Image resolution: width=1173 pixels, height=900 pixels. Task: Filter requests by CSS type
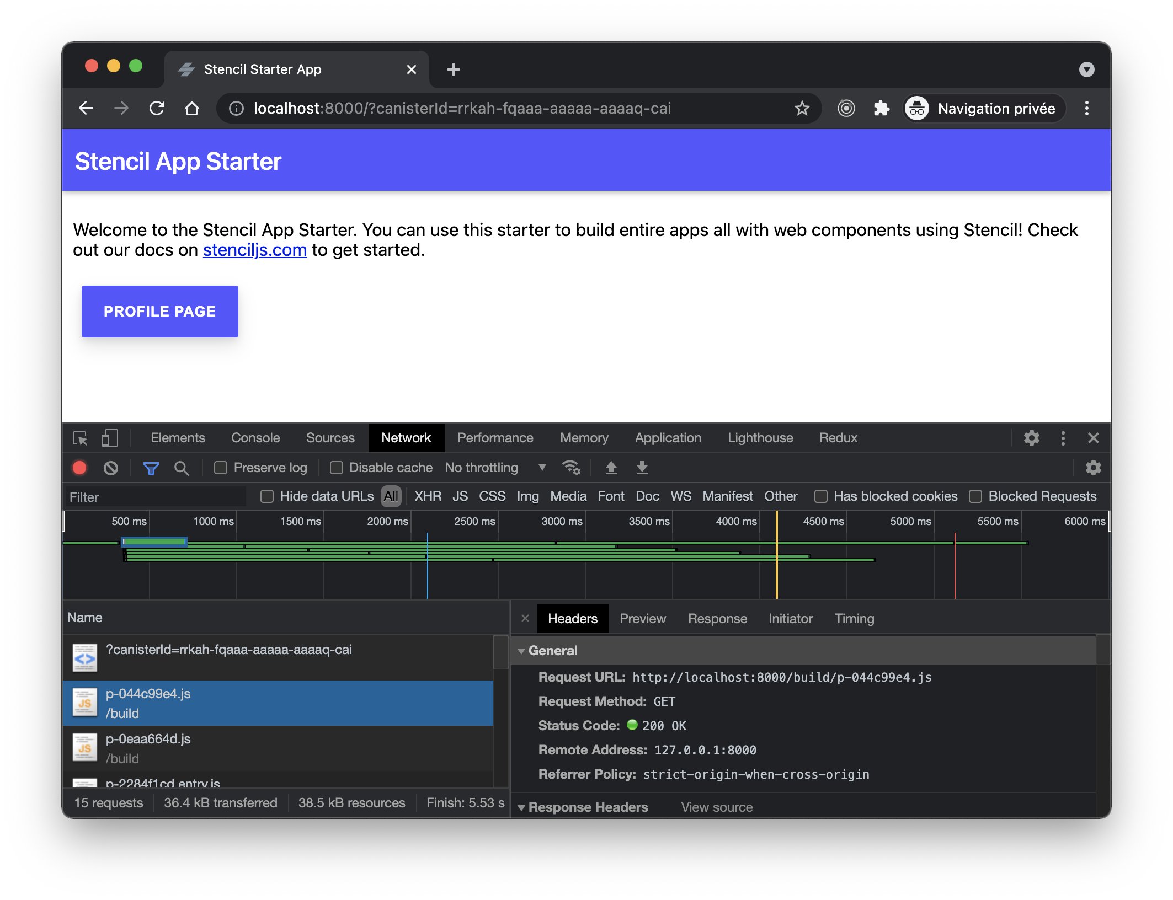point(492,496)
